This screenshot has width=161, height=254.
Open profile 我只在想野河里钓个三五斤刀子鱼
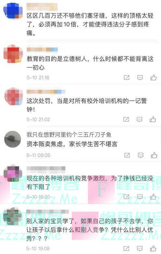pos(69,134)
